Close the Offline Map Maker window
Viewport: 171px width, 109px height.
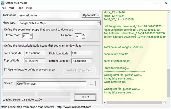[166, 3]
